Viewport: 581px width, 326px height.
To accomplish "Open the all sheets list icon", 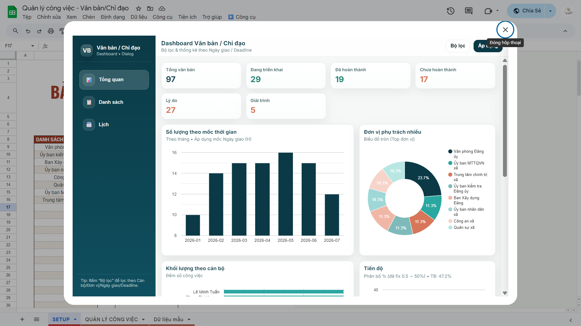I will pos(37,319).
